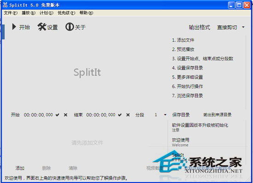Click the 分段 value 1 field
Screen dimensions: 253x183
tap(155, 115)
